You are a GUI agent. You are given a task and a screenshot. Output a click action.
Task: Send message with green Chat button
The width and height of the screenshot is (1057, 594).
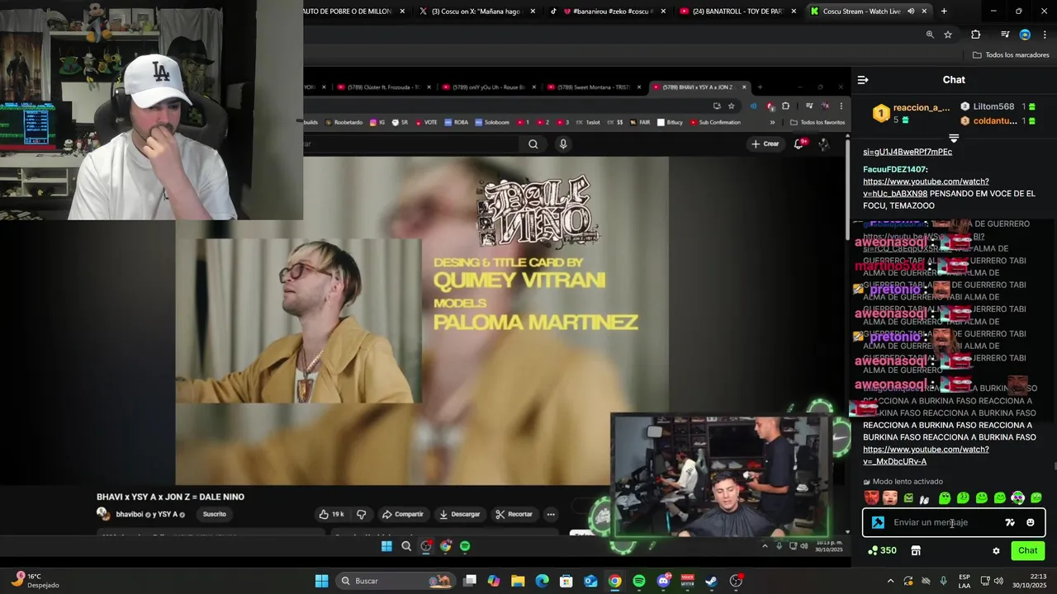coord(1027,550)
